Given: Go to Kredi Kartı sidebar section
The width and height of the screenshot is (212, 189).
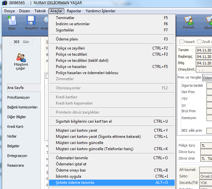Looking at the screenshot, I should (15, 127).
